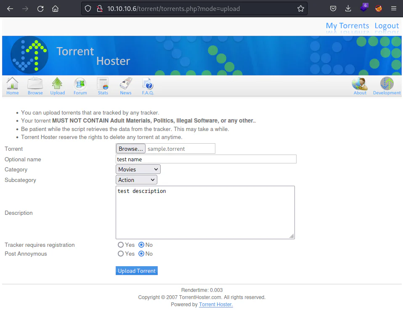The height and width of the screenshot is (310, 403).
Task: Open the Stats chart icon
Action: click(103, 83)
